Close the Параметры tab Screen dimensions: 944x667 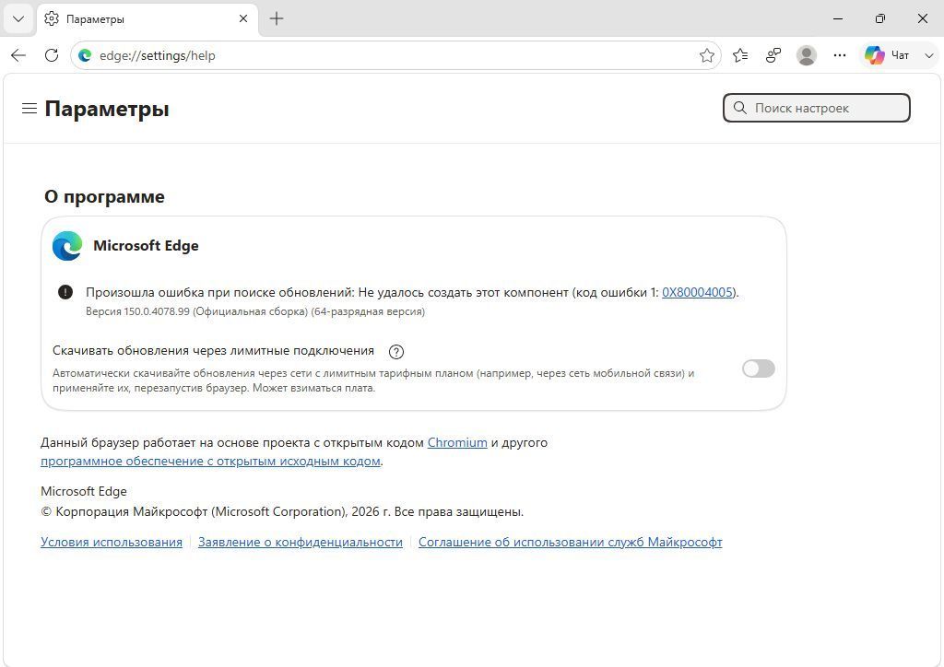click(x=243, y=18)
